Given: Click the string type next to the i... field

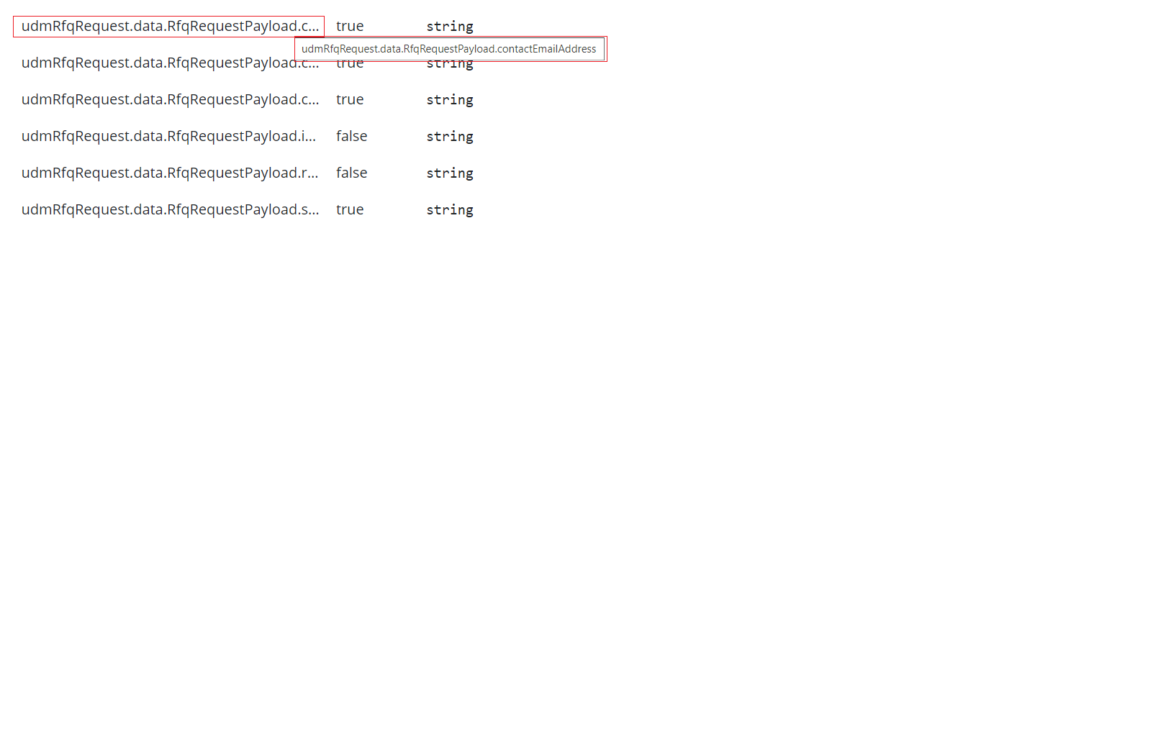Looking at the screenshot, I should coord(450,136).
